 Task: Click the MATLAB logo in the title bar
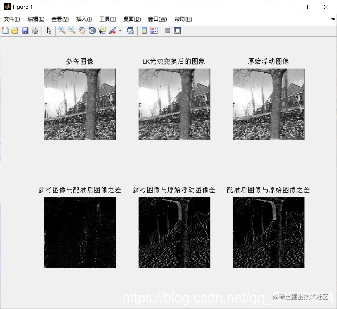pos(7,7)
